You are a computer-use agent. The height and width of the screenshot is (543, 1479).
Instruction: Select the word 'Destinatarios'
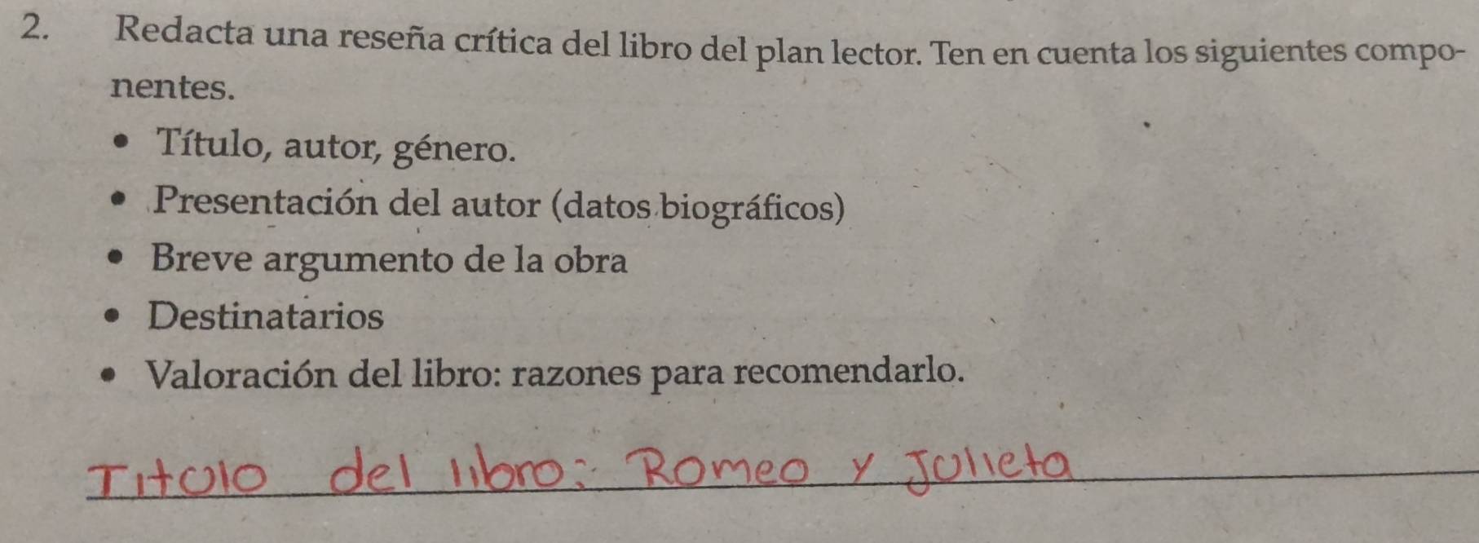(265, 316)
